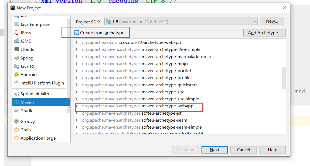Screen dimensions: 310x166
Task: Open the Project SDK dropdown arrow
Action: [x=254, y=22]
